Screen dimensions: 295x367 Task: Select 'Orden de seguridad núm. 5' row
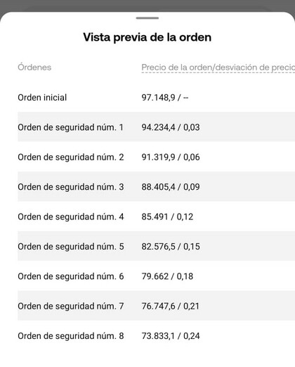157,246
